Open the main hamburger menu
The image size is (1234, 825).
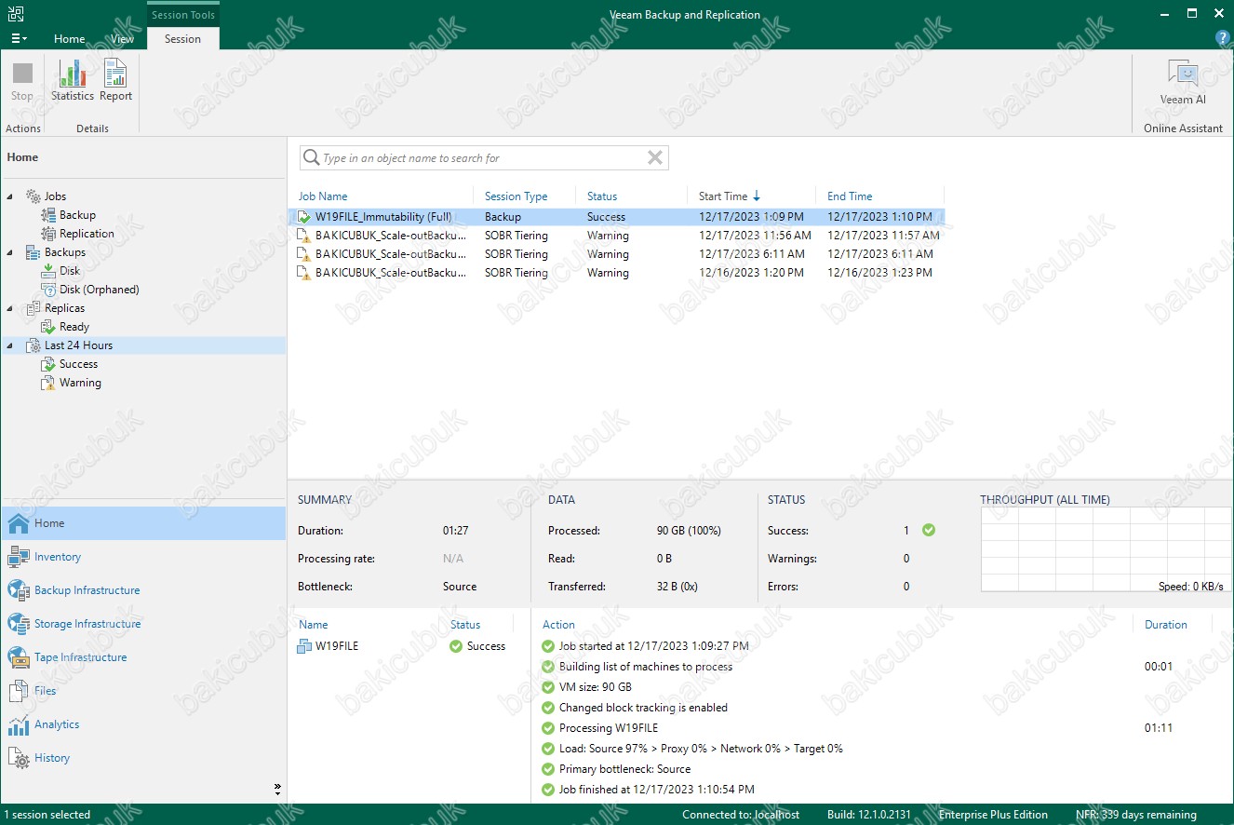coord(19,38)
